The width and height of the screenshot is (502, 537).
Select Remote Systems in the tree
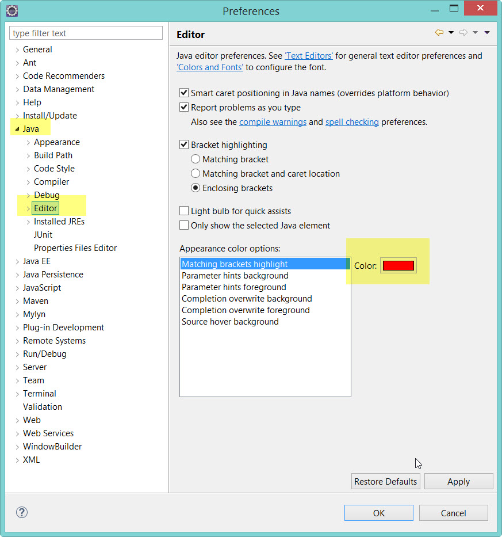54,341
